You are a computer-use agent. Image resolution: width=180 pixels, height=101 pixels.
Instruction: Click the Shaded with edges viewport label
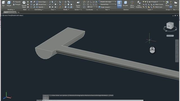(17, 15)
